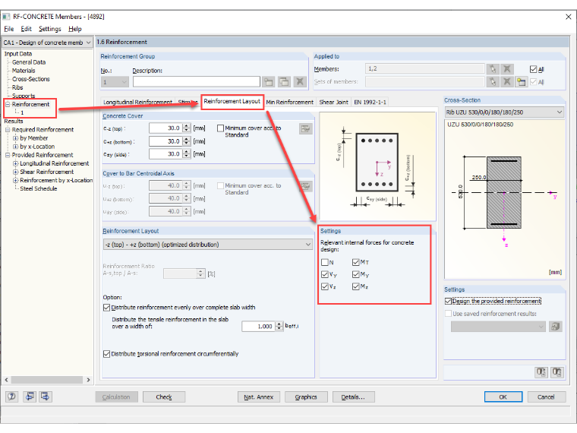The width and height of the screenshot is (577, 433).
Task: Click pick icon in Sets of members row
Action: 493,82
